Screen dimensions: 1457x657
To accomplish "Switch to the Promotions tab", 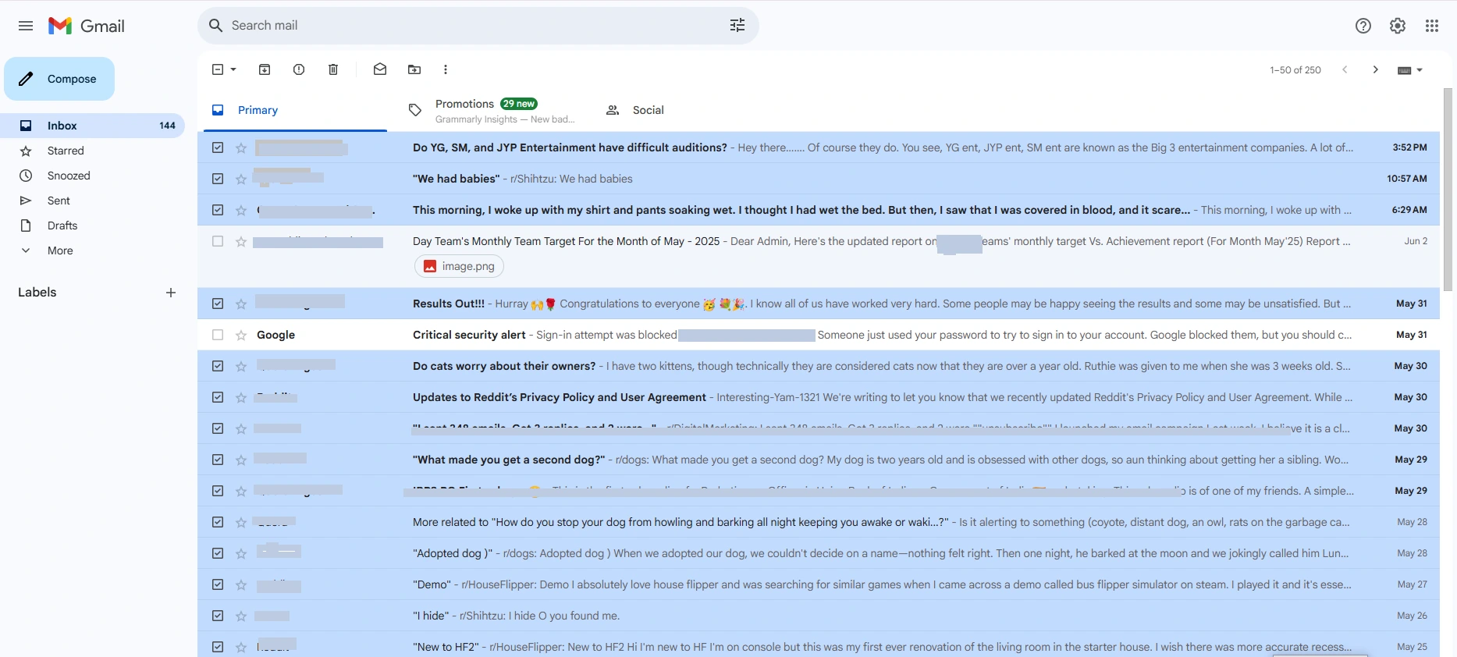I will [492, 110].
